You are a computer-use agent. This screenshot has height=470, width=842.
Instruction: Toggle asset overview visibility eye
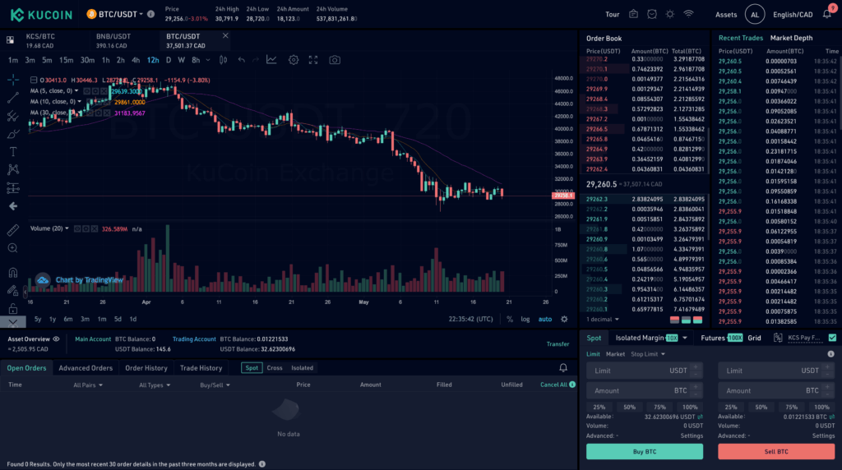[56, 339]
